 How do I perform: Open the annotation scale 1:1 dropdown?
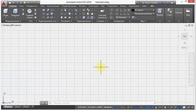(160, 107)
